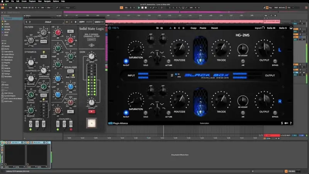Viewport: 309px width, 174px height.
Task: Toggle SSL HF BELL button
Action: 71,31
